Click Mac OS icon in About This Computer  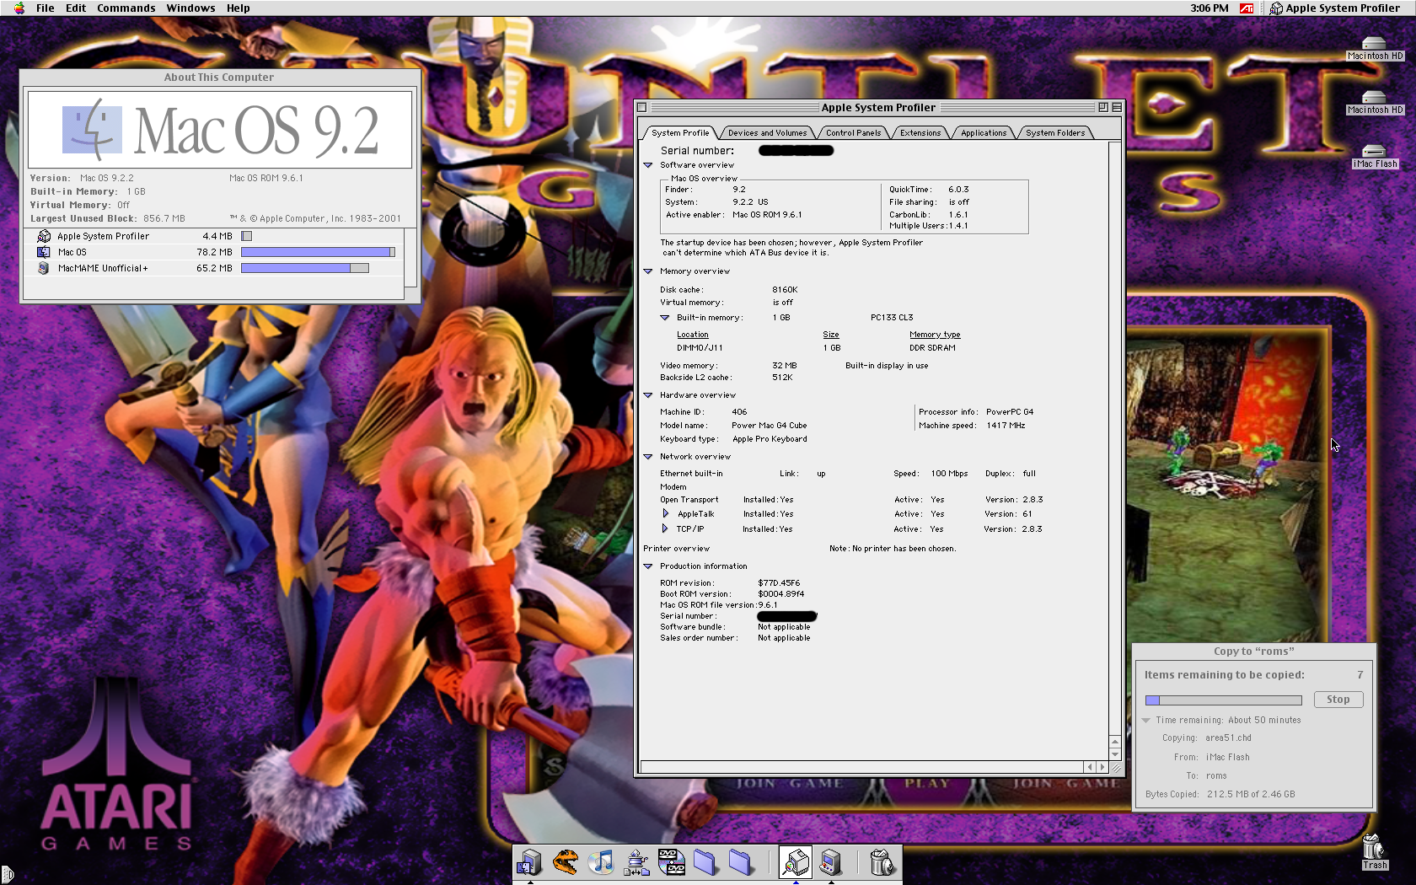point(43,252)
